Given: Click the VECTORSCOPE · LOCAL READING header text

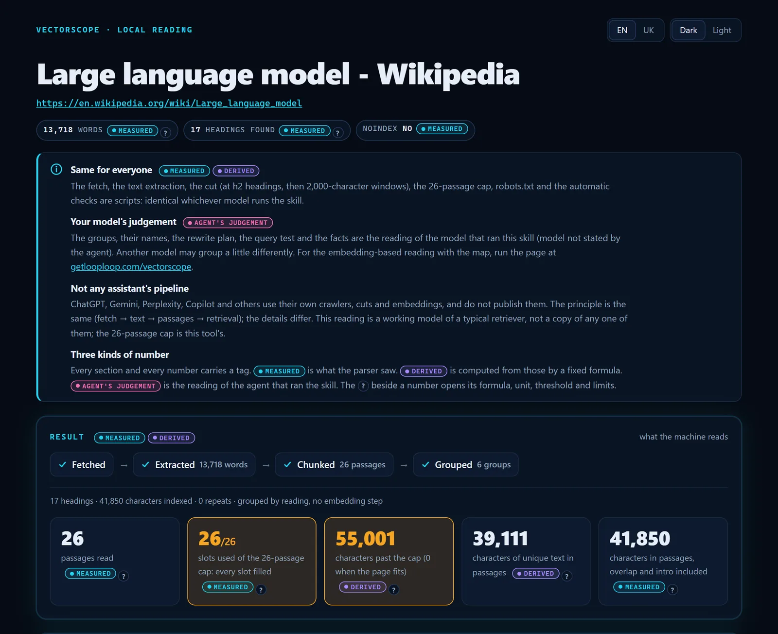Looking at the screenshot, I should coord(114,30).
